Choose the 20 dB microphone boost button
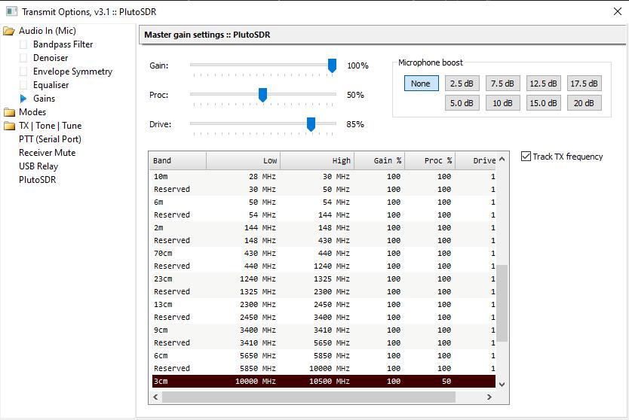The width and height of the screenshot is (629, 420). point(584,103)
